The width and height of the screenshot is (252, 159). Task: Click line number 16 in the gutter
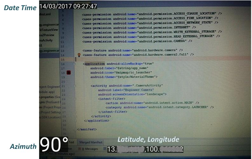[63, 64]
